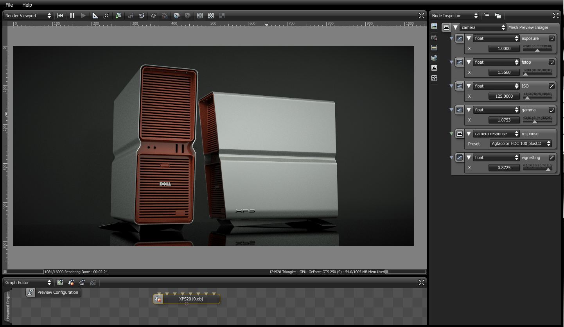Viewport: 564px width, 327px height.
Task: Toggle the checkerboard alpha background icon
Action: click(211, 16)
